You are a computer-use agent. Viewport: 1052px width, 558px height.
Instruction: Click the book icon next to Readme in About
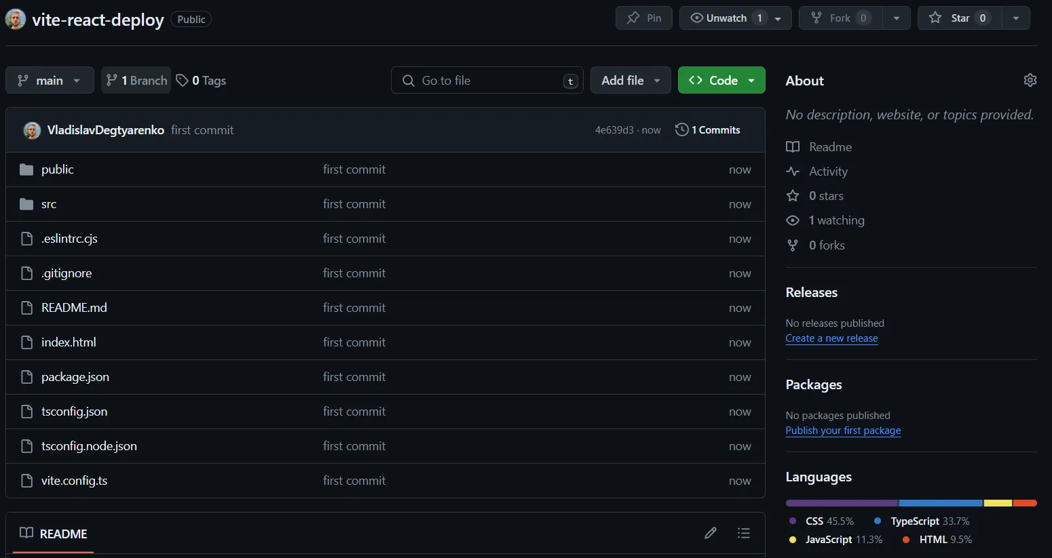coord(793,147)
